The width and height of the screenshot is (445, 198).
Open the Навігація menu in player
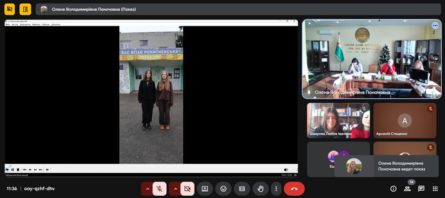coord(36,25)
